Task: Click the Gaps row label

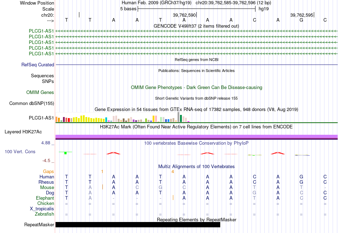Action: (48, 172)
